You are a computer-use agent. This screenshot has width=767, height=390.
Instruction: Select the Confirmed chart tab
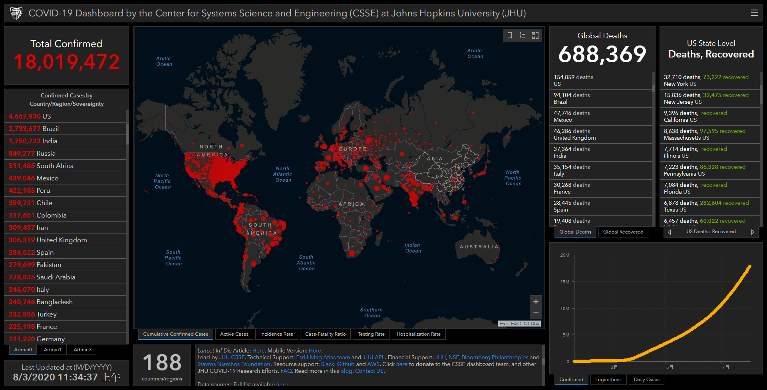[571, 380]
